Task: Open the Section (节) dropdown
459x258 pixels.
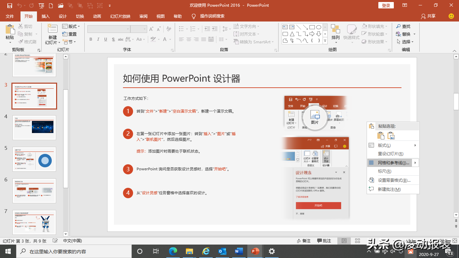Action: [69, 42]
